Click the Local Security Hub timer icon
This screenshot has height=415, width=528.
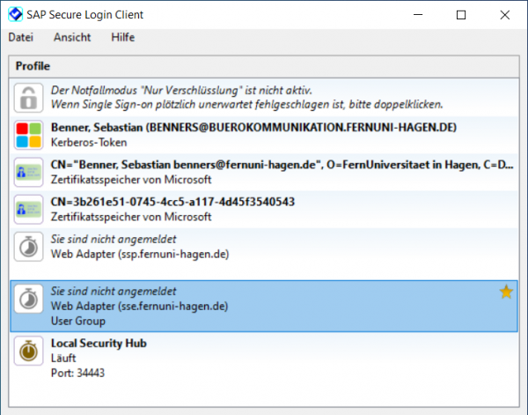pos(29,351)
